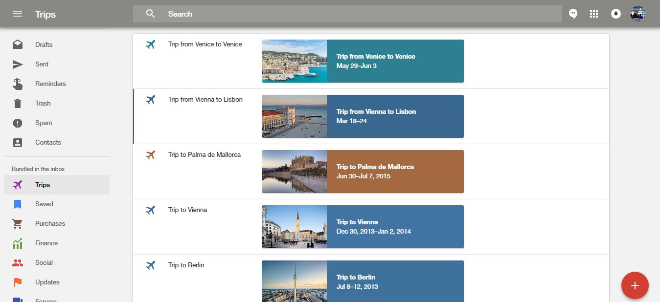Open the Trip to Berlin tower thumbnail
The height and width of the screenshot is (302, 660).
pyautogui.click(x=295, y=281)
